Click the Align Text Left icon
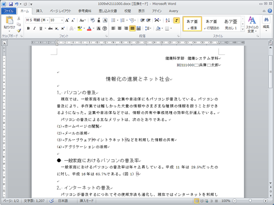 click(x=113, y=28)
